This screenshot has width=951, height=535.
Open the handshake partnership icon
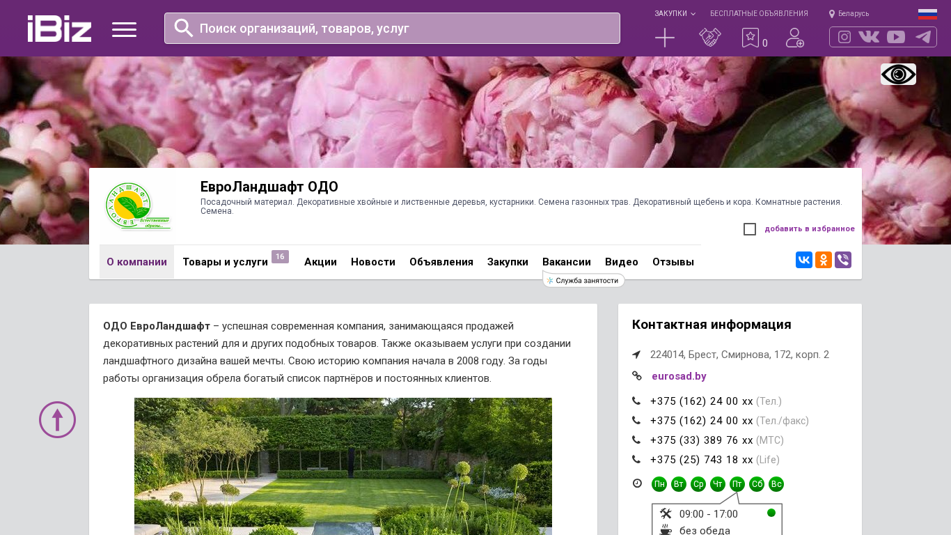(709, 38)
